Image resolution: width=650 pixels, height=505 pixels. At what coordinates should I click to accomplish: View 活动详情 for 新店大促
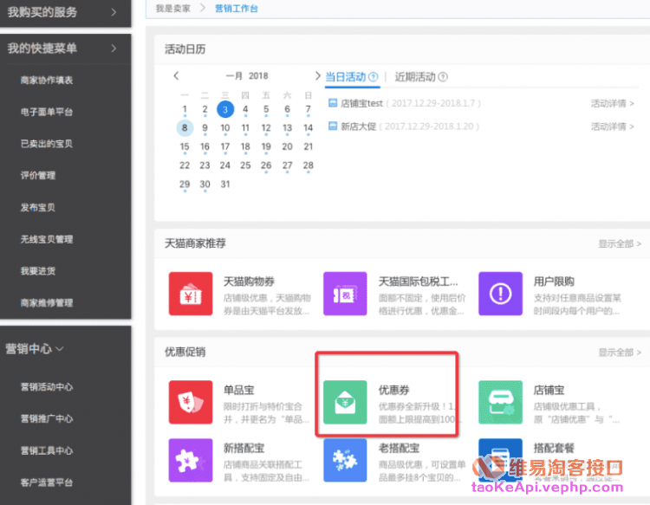[612, 126]
